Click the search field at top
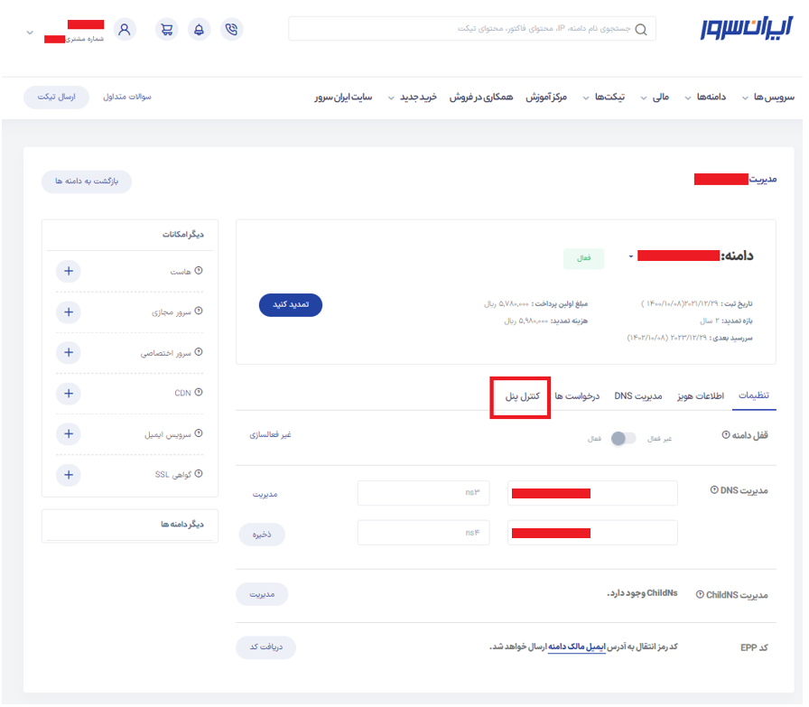Viewport: 809px width, 707px height. (471, 29)
